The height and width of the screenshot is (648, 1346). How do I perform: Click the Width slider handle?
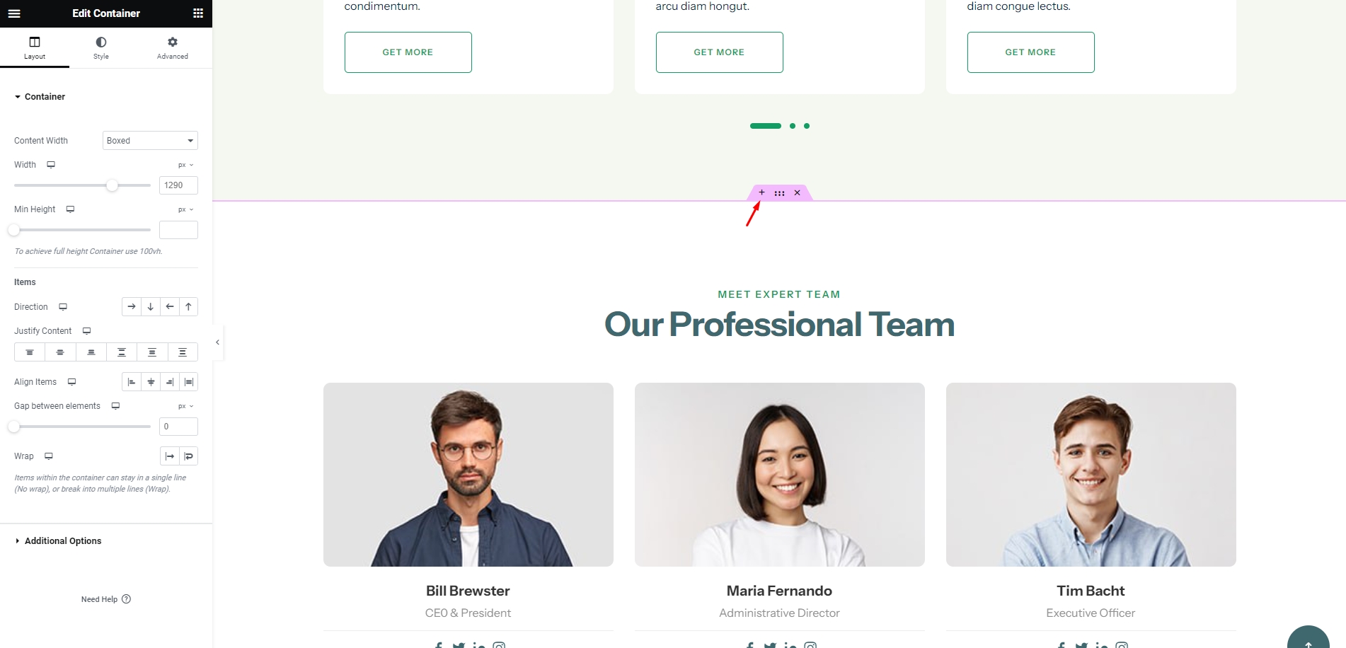pos(112,185)
